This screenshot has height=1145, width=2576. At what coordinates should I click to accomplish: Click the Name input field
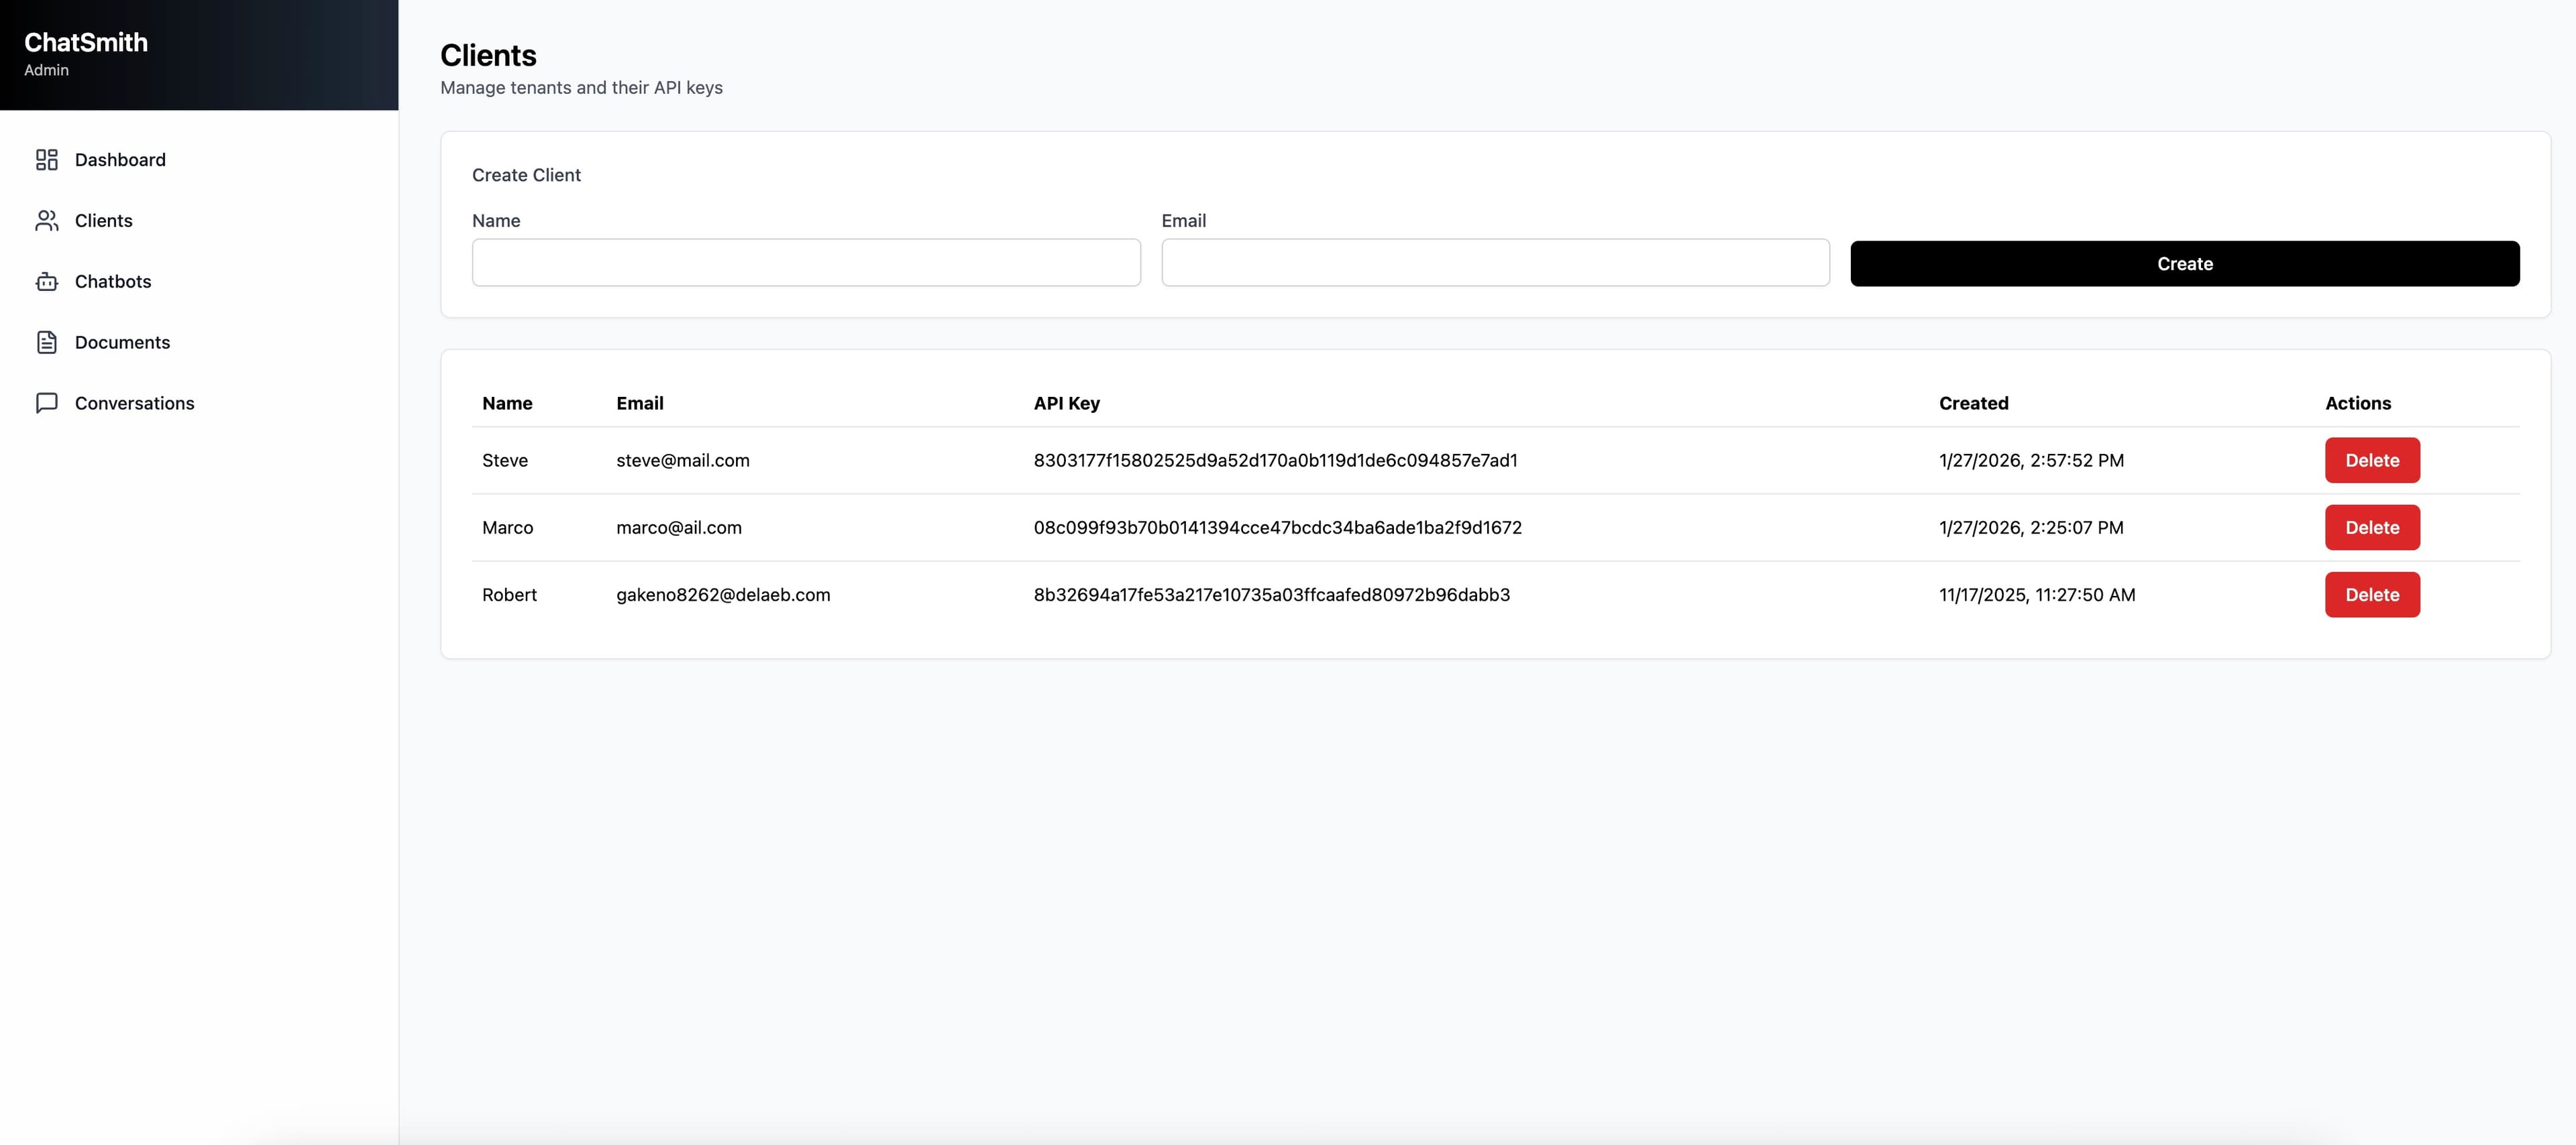coord(805,263)
